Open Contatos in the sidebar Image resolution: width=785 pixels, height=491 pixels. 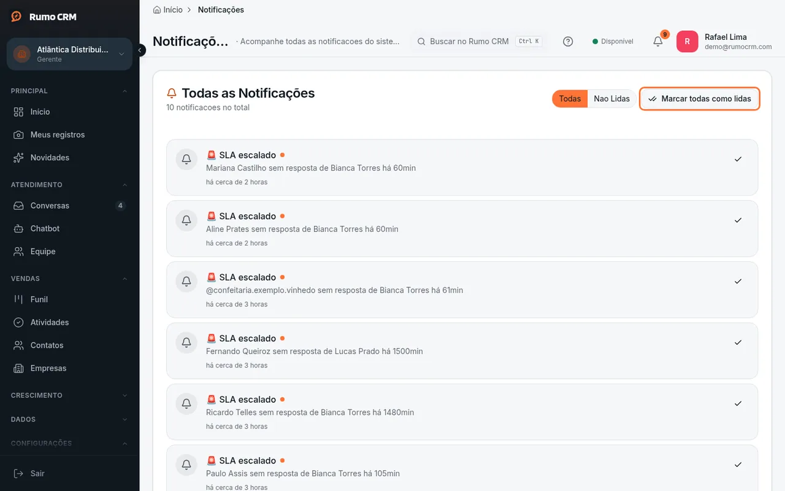69,345
